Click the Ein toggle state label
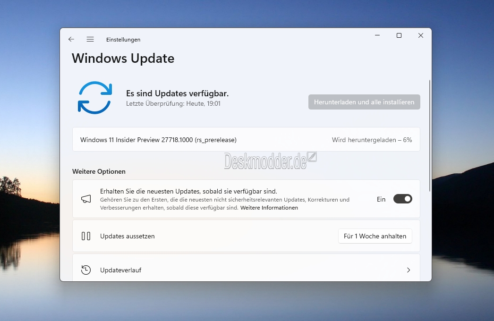 381,199
